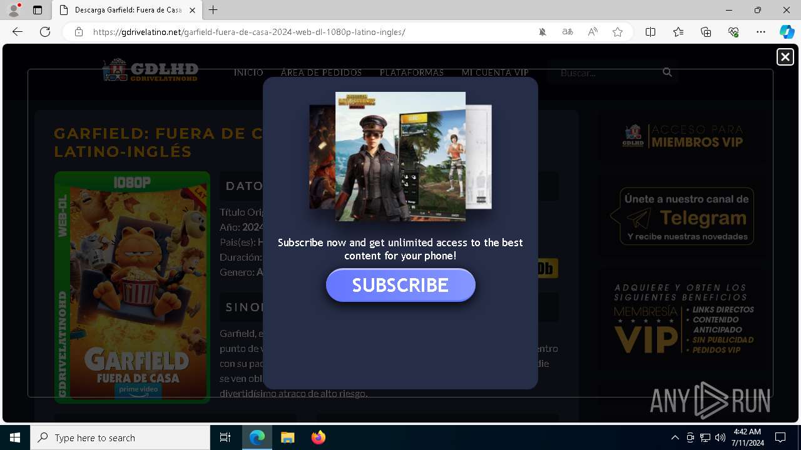The width and height of the screenshot is (801, 450).
Task: Open Microsoft Edge from taskbar
Action: (257, 437)
